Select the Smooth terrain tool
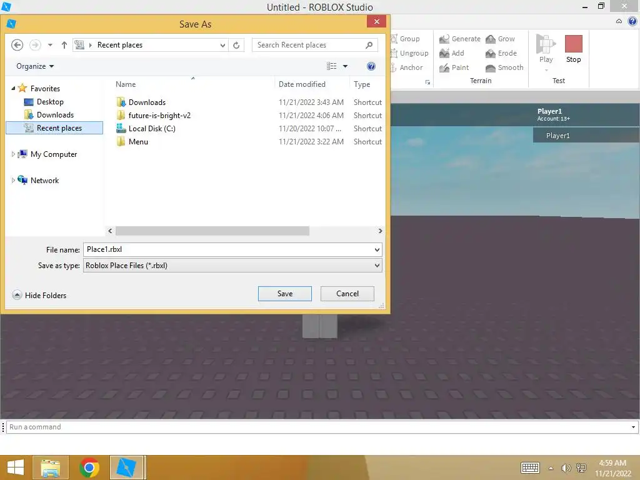Screen dimensions: 640x480 pyautogui.click(x=504, y=67)
